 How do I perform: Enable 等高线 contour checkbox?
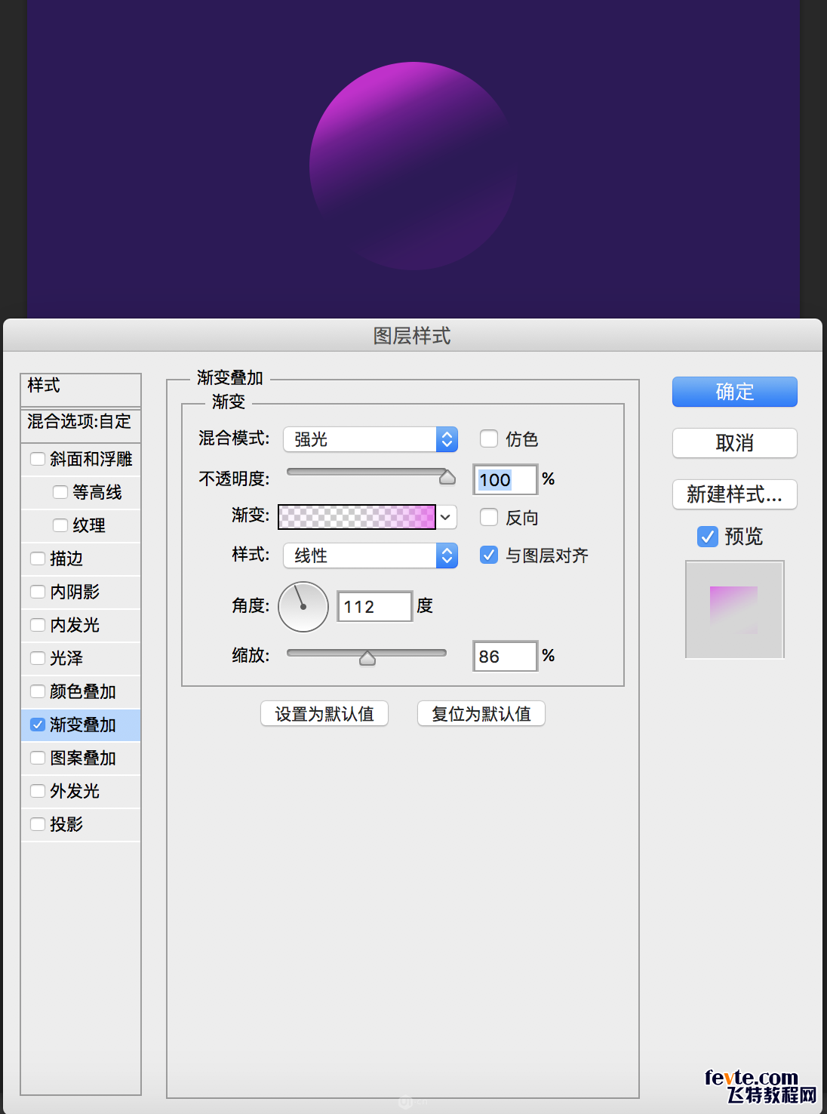point(60,492)
